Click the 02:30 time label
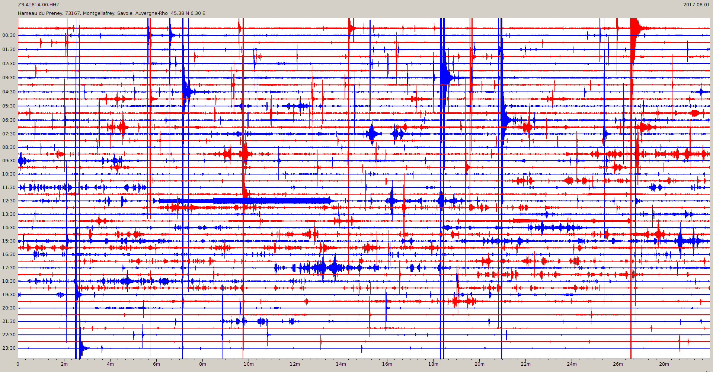Screen dimensions: 713x372 [9, 64]
